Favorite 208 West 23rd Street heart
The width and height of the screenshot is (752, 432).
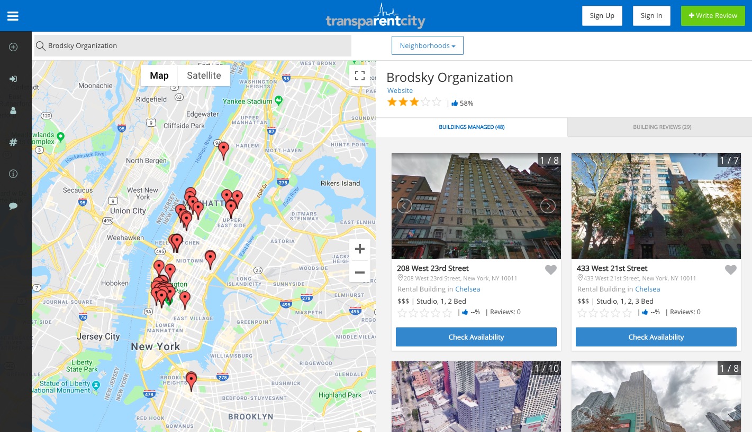pos(551,270)
